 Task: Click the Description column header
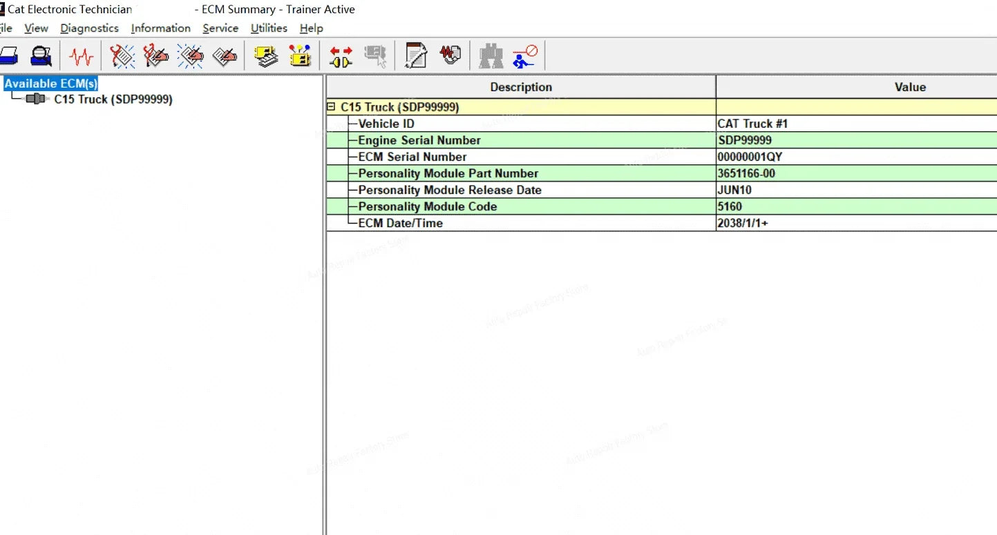(521, 86)
